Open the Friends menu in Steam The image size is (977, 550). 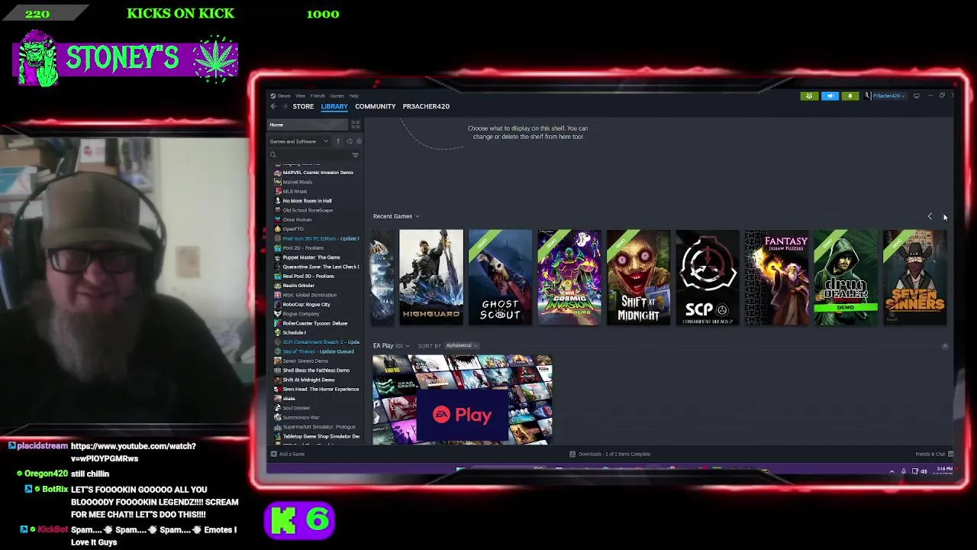pyautogui.click(x=318, y=95)
